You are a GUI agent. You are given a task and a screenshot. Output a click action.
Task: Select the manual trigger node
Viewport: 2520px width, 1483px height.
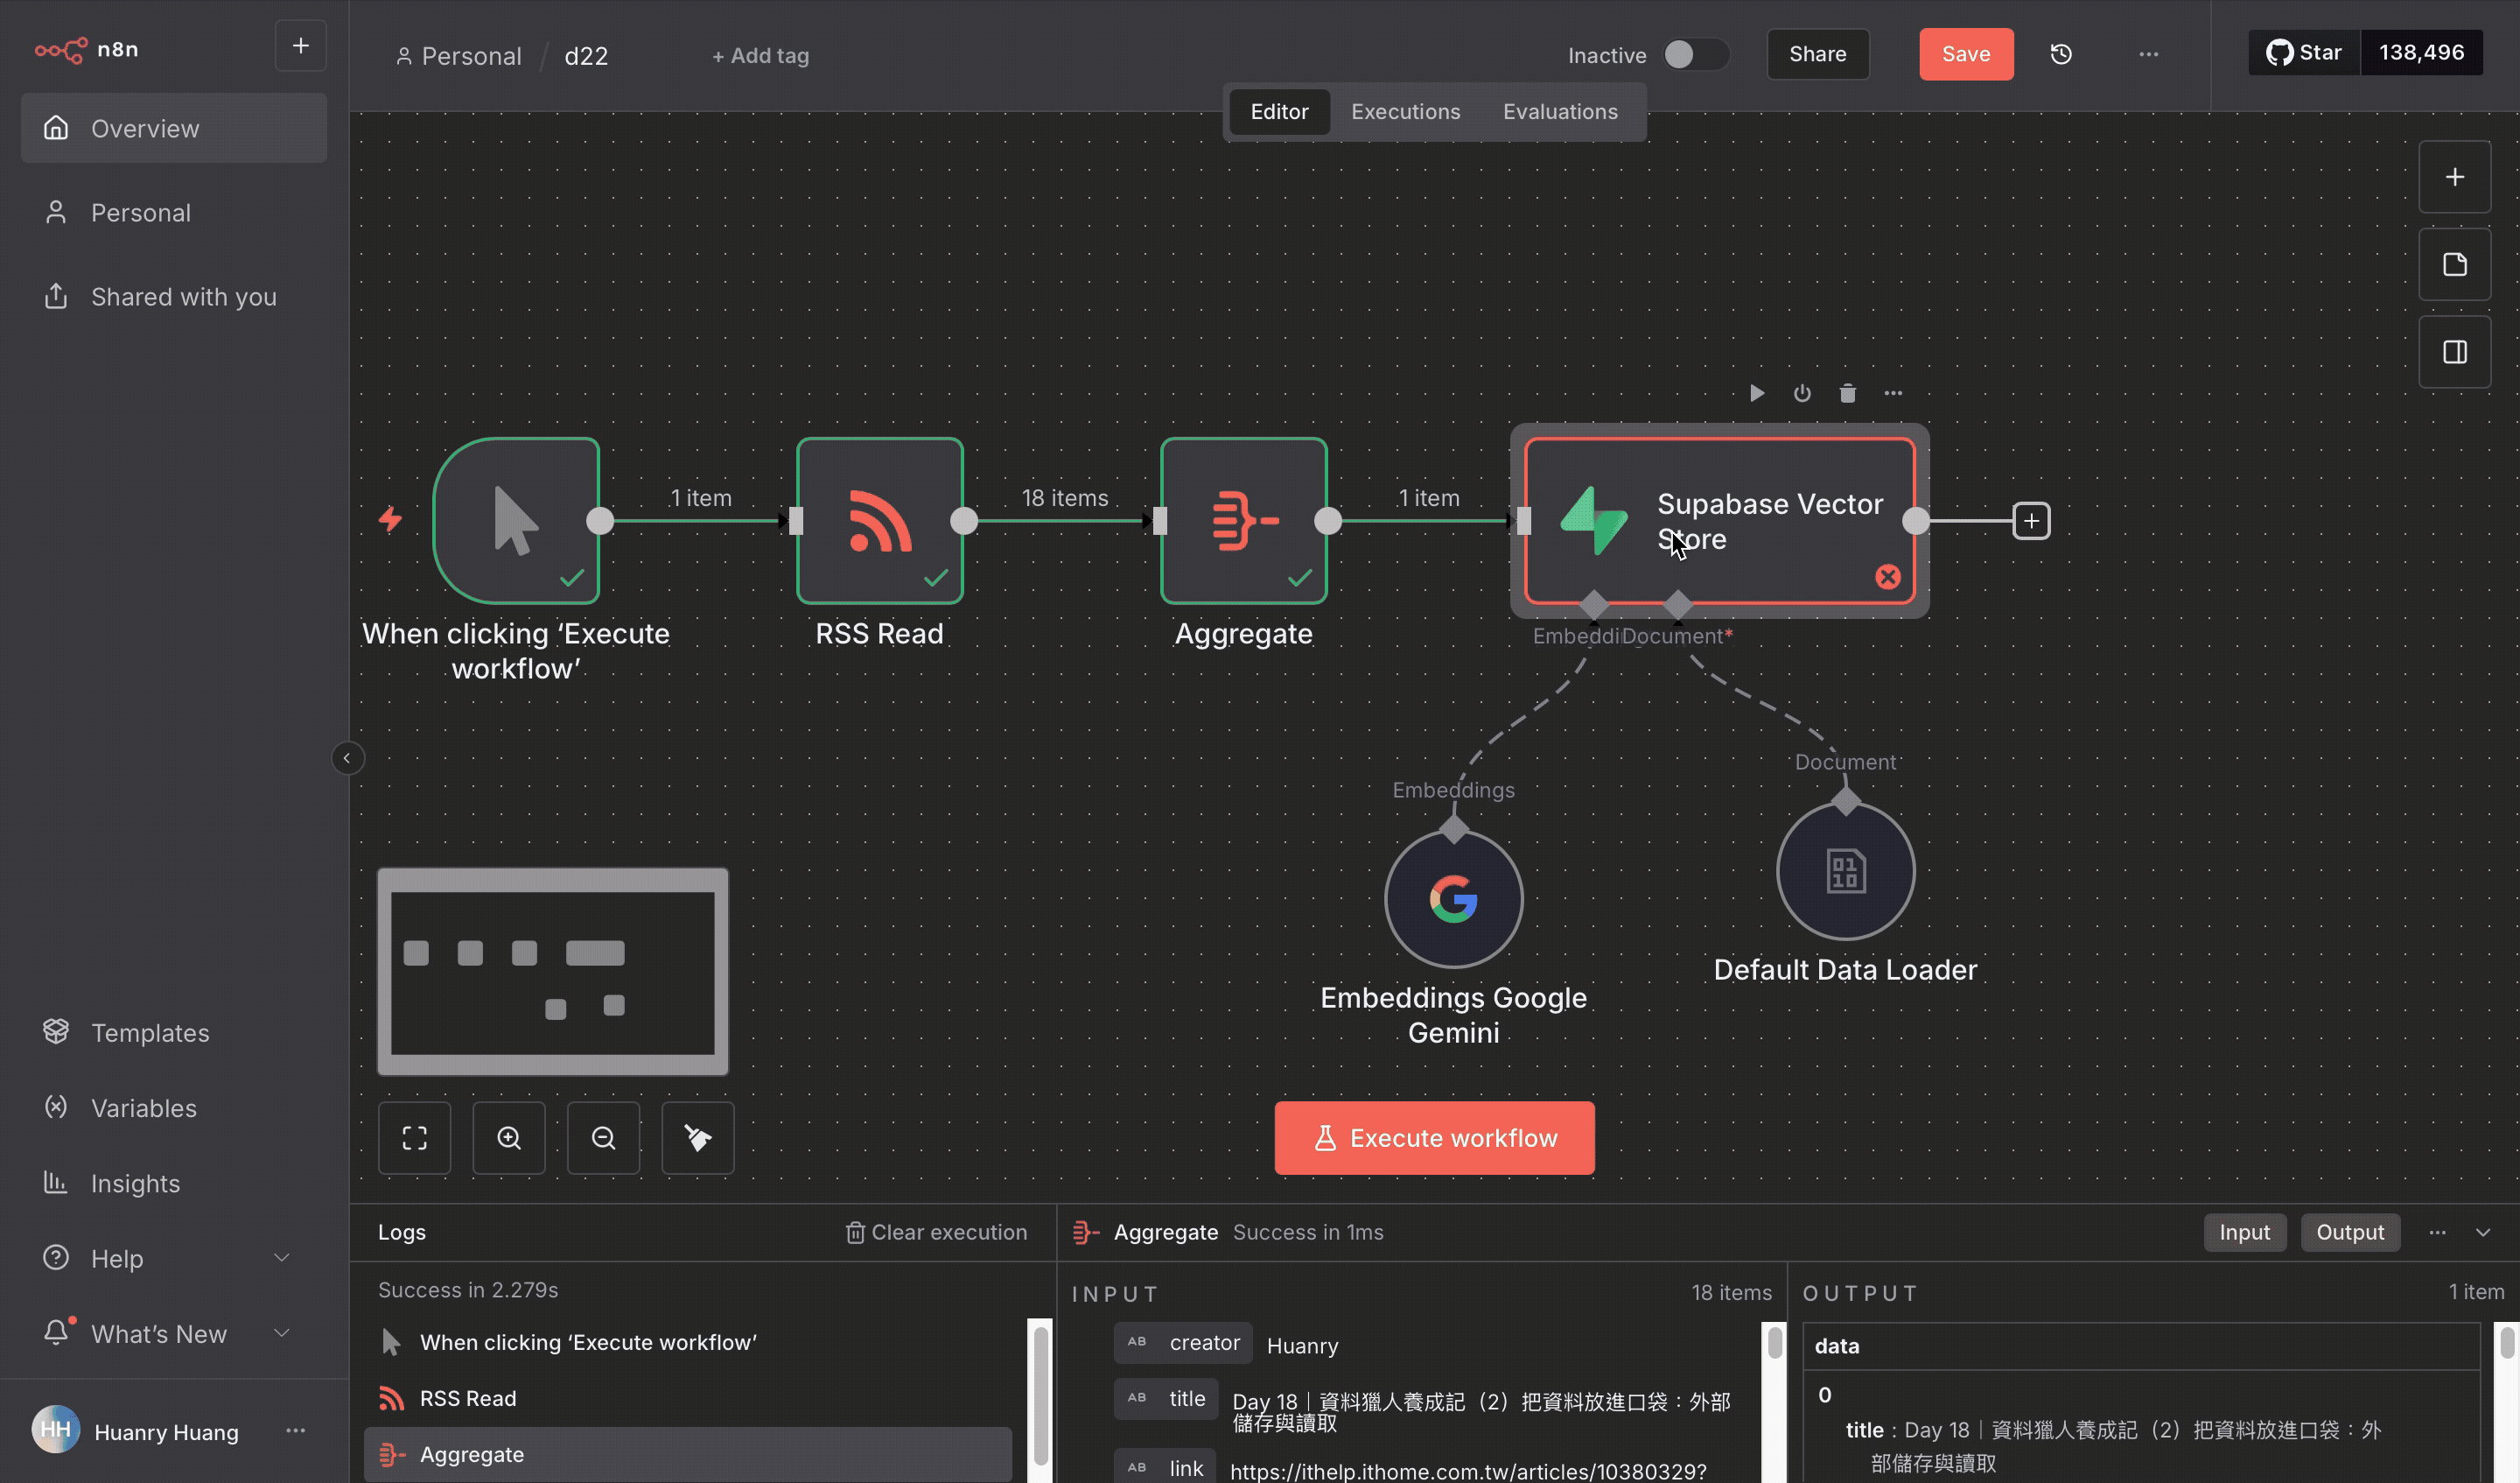click(516, 520)
